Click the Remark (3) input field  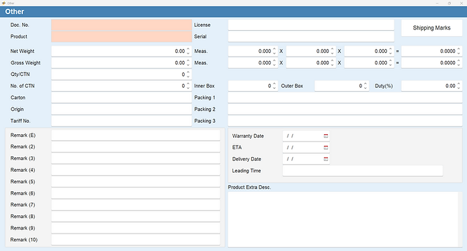tap(136, 158)
